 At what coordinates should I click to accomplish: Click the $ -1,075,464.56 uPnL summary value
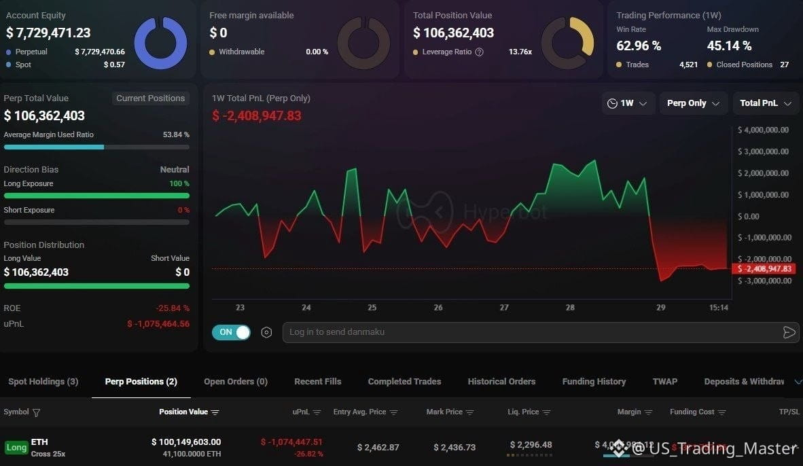[158, 324]
